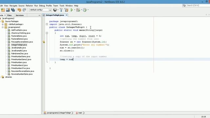Click the default package icon
The image size is (210, 118).
tap(6, 24)
